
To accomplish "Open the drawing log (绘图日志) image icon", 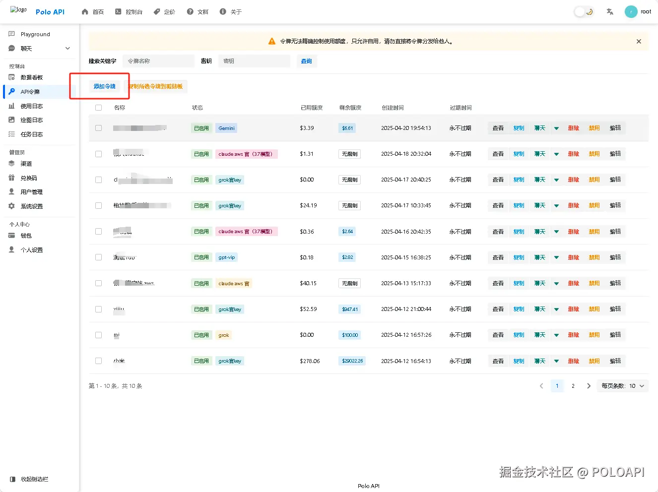I will click(x=12, y=120).
